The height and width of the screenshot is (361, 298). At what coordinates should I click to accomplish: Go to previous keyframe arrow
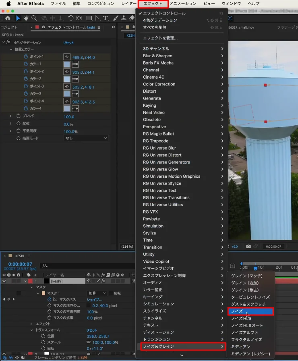pyautogui.click(x=4, y=299)
